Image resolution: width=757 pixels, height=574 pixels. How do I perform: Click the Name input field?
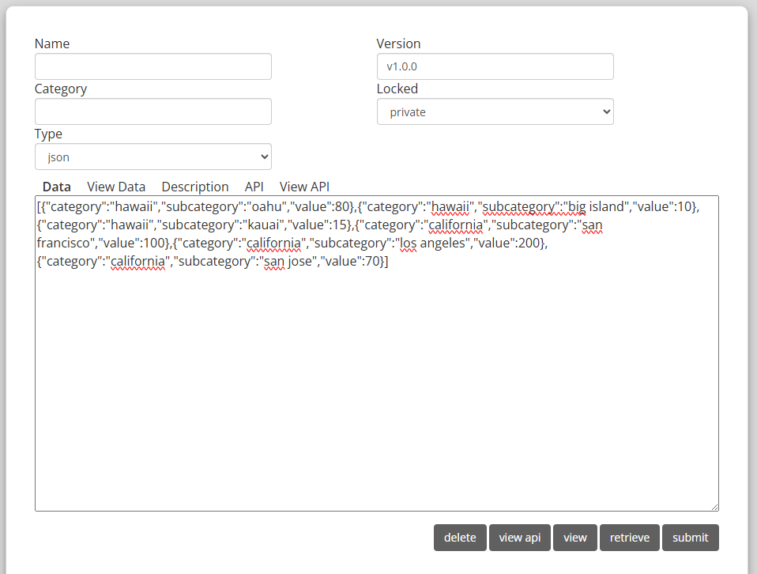[153, 66]
